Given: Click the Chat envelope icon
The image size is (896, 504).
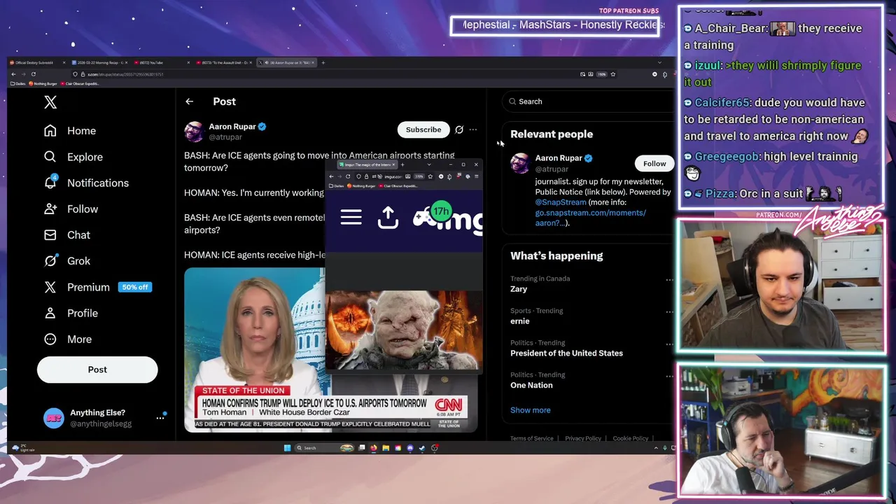Looking at the screenshot, I should [50, 234].
